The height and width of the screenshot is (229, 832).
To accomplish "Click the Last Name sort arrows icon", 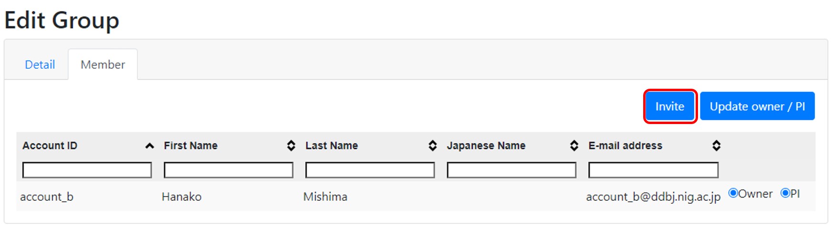I will [x=432, y=146].
